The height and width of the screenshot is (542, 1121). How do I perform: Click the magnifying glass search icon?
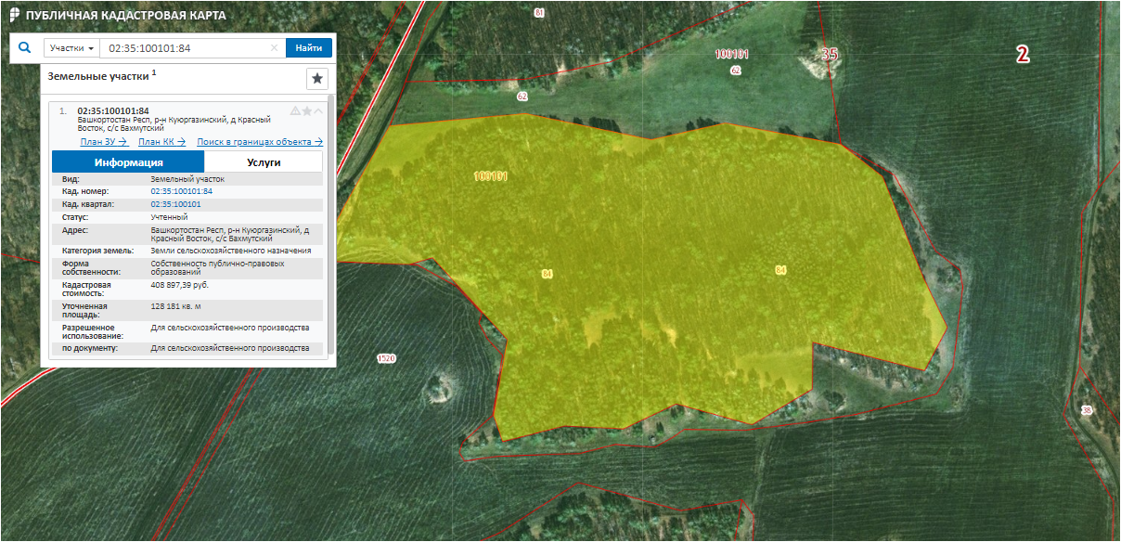pos(25,47)
